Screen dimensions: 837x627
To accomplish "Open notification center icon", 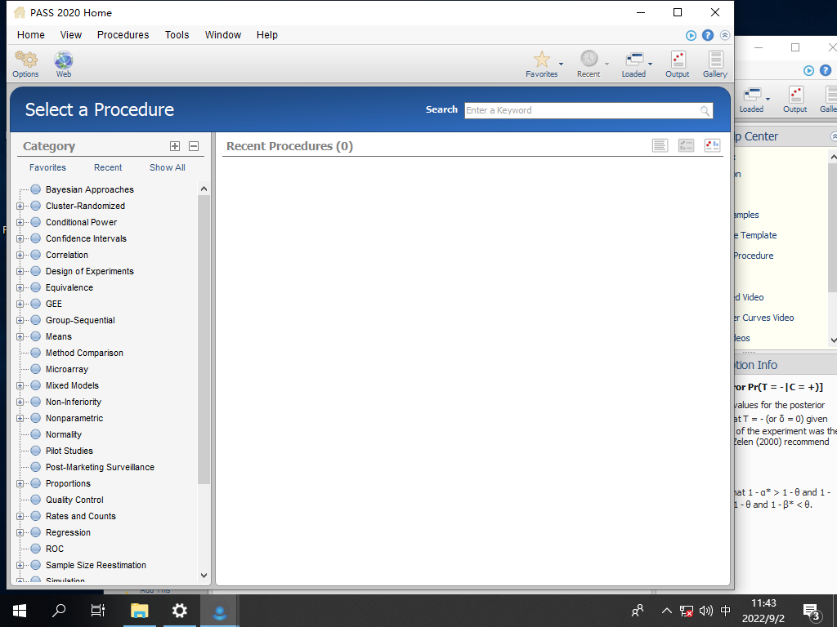I will [812, 612].
